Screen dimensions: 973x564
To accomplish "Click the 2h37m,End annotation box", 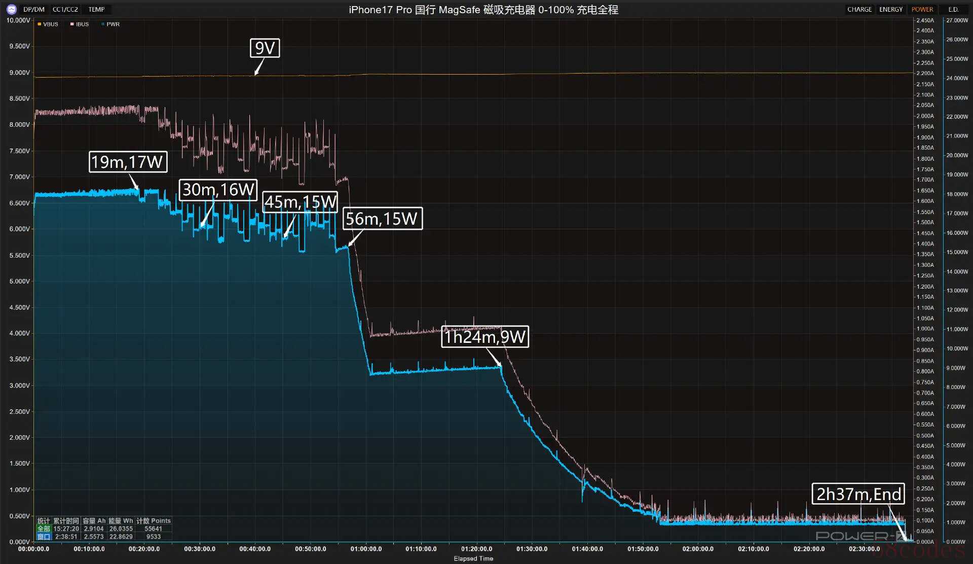I will pos(858,494).
